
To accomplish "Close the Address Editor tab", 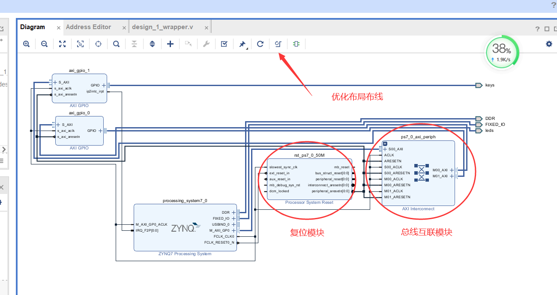I will coord(124,28).
